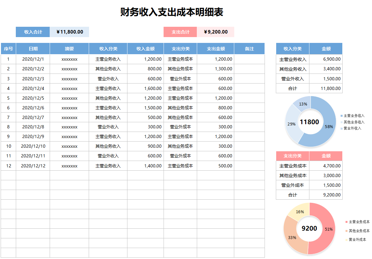Click the 51% slice of expense donut chart
The width and height of the screenshot is (372, 259).
(328, 229)
